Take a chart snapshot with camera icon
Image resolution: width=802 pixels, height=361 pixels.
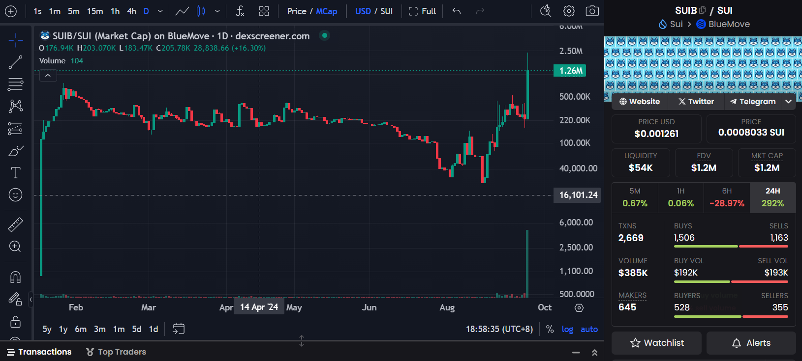(x=592, y=11)
